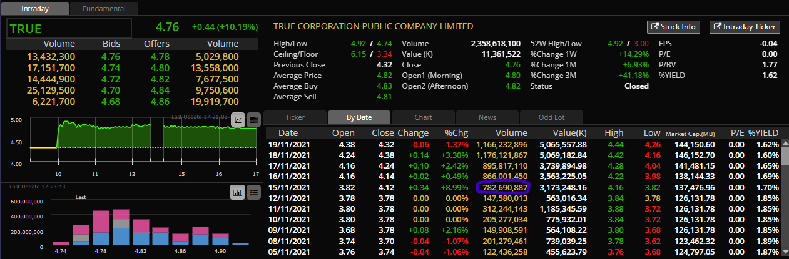
Task: Click the %Chg column header
Action: (x=457, y=133)
